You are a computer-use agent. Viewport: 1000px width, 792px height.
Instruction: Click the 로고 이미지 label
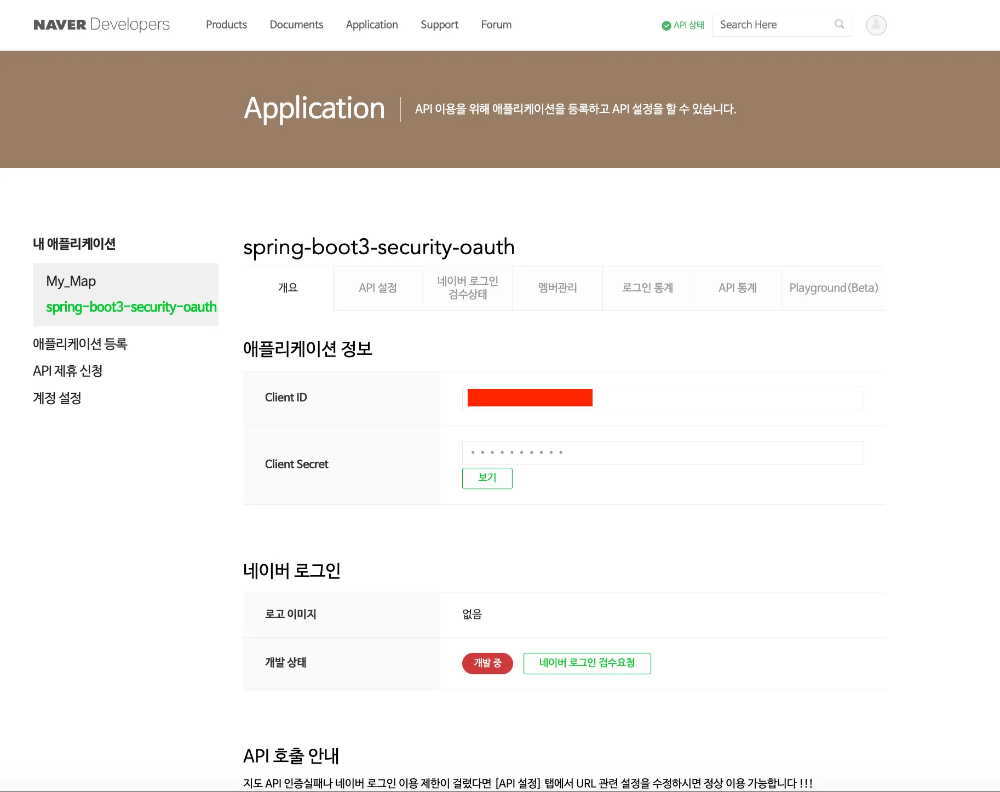(x=291, y=614)
